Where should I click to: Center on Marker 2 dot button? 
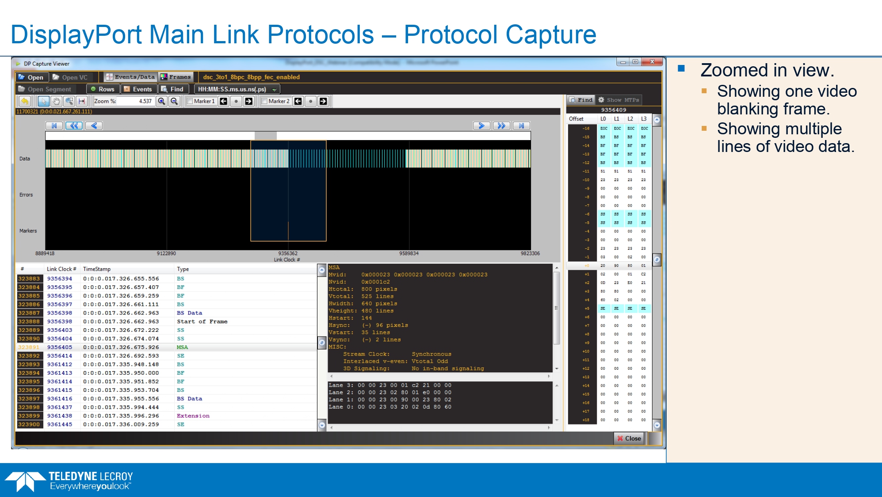[x=311, y=101]
